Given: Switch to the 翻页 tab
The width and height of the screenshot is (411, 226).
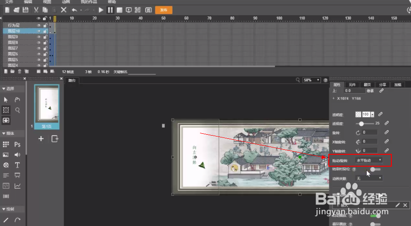Looking at the screenshot, I should tap(367, 84).
